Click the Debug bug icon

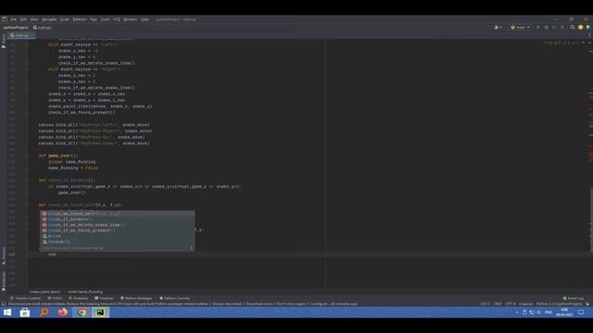pos(546,27)
